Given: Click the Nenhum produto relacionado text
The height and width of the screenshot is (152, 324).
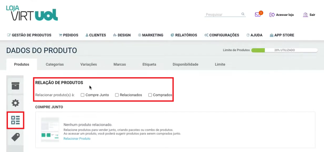Looking at the screenshot, I should coord(88,125).
